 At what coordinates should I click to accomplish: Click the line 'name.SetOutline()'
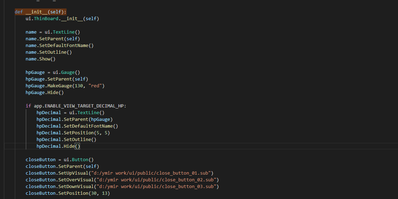(x=49, y=52)
